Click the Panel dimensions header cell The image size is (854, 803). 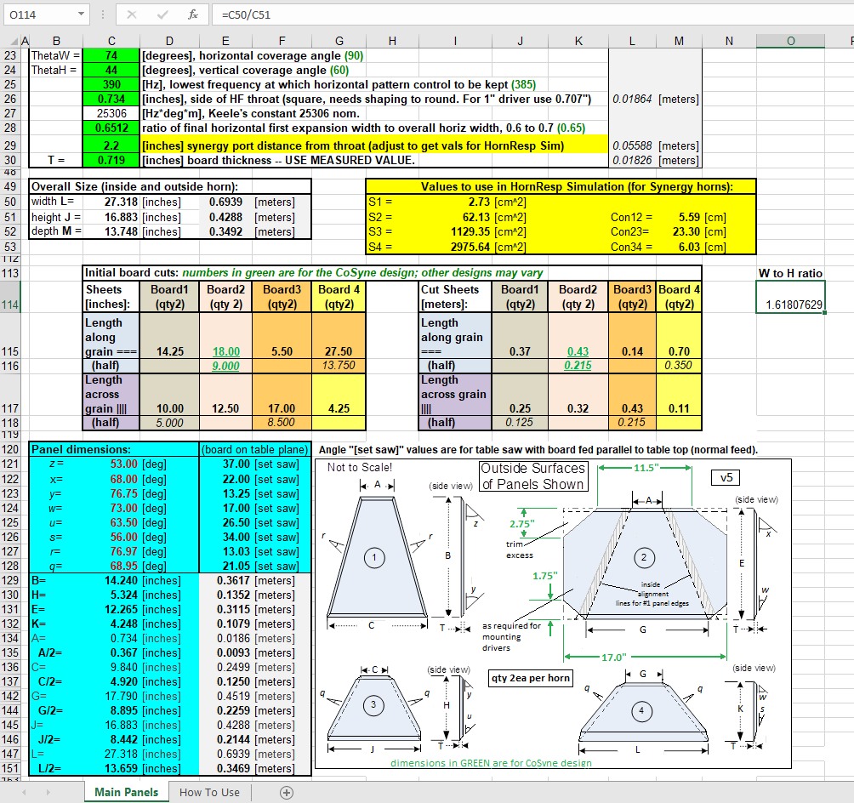114,449
